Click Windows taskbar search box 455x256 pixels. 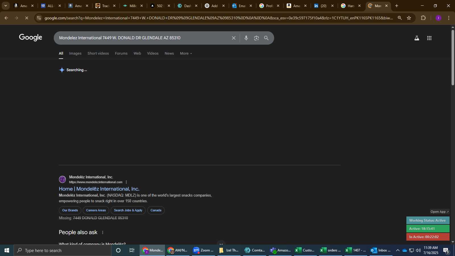coord(63,250)
